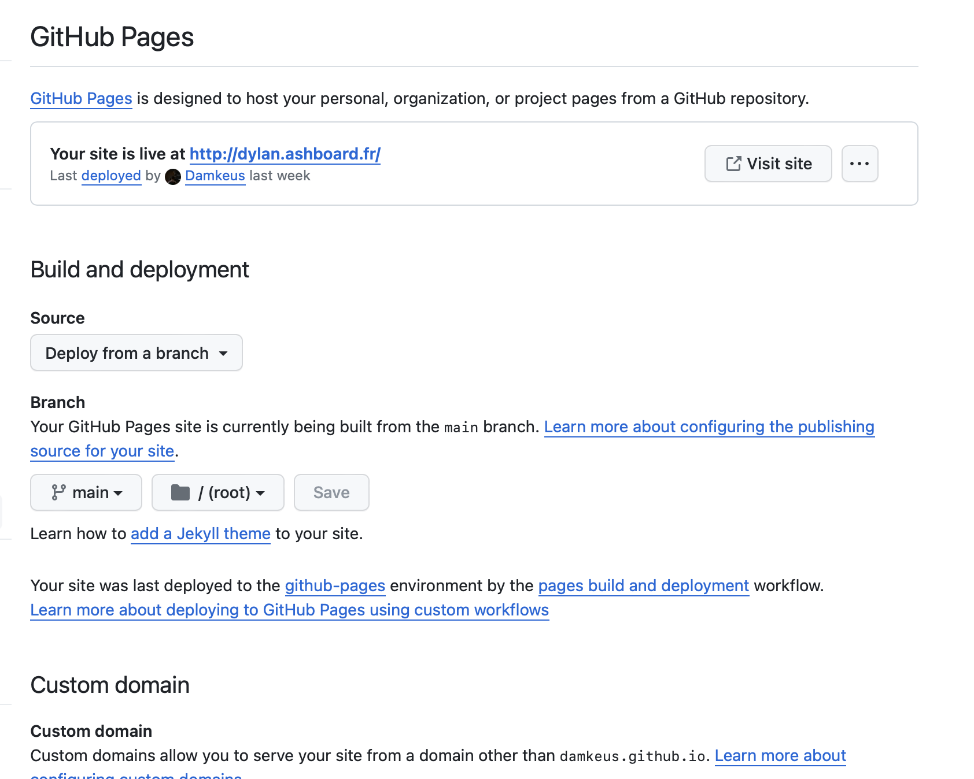Image resolution: width=974 pixels, height=779 pixels.
Task: Open the add a Jekyll theme link
Action: (200, 534)
